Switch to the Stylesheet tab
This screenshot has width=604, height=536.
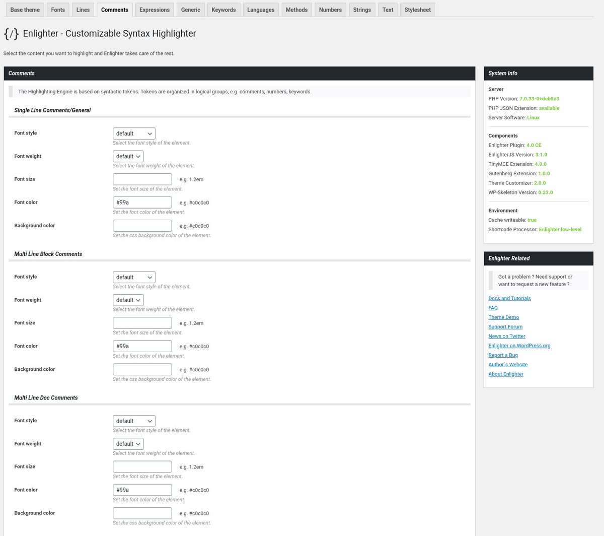417,10
